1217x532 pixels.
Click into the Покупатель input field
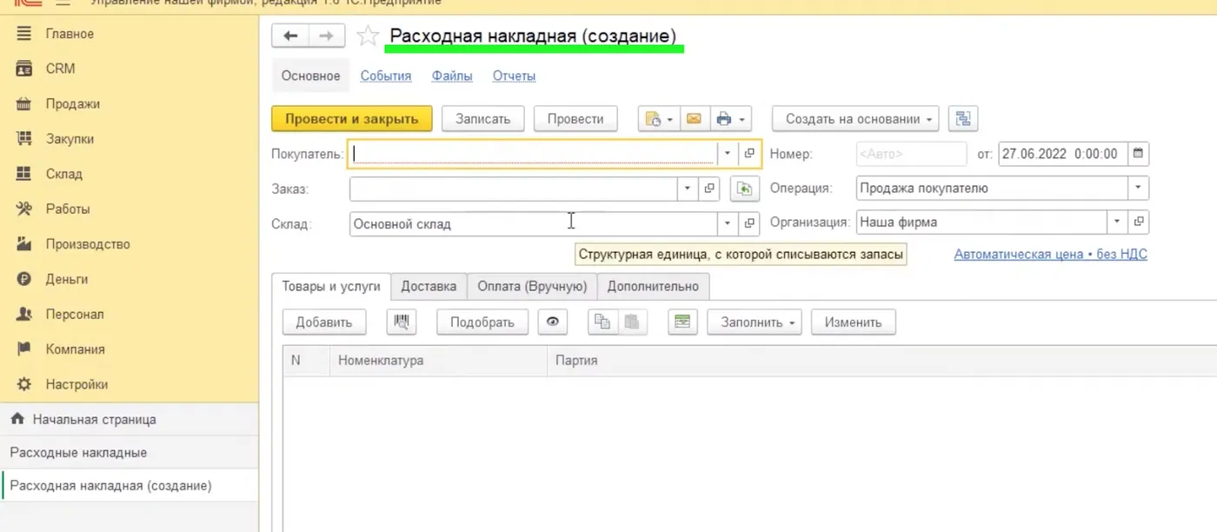pos(532,154)
